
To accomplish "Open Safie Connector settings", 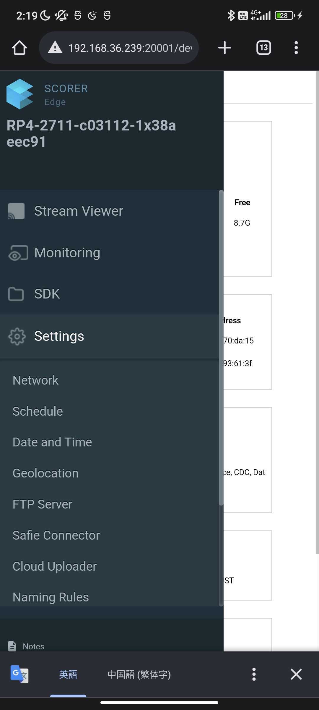I will [x=56, y=535].
